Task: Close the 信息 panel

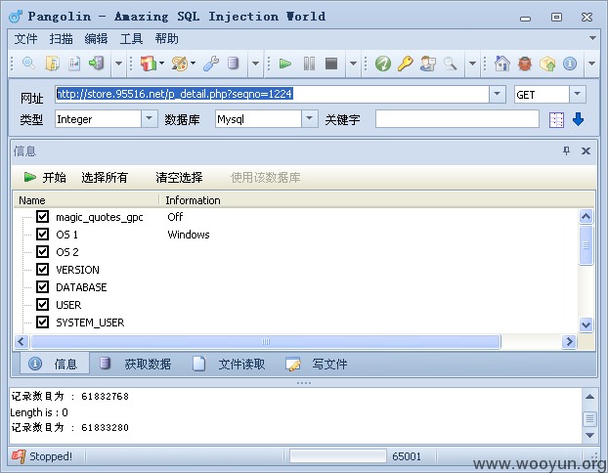Action: (586, 150)
